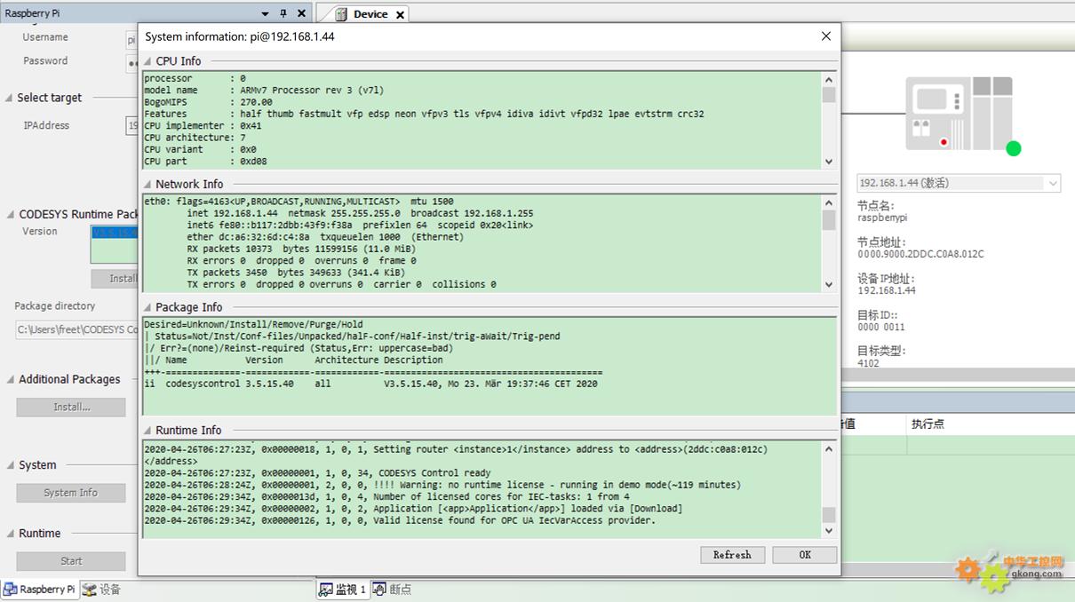
Task: Click the 'no runtime license' warning line
Action: point(442,485)
